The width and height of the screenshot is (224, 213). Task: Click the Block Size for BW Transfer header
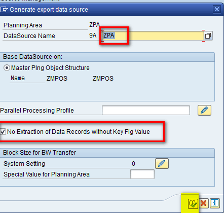[x=40, y=153]
